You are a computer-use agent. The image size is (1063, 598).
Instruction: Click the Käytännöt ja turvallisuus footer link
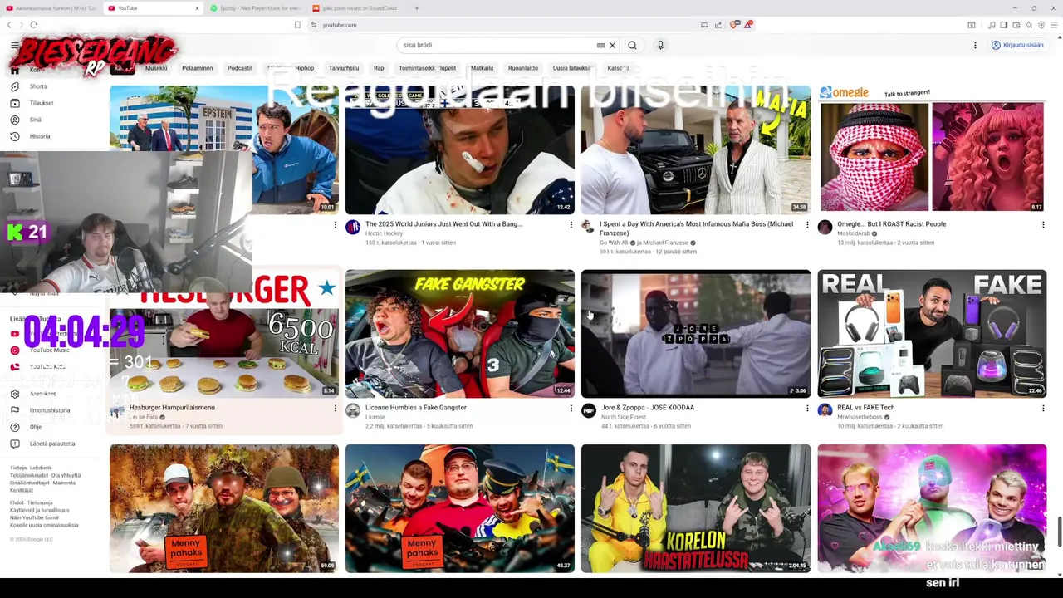(39, 510)
